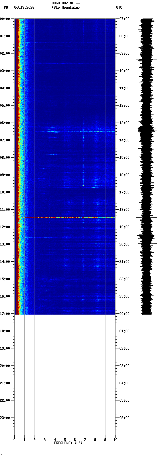The image size is (159, 458).
Task: Click the PDT time label '12:00'
Action: pos(5,227)
